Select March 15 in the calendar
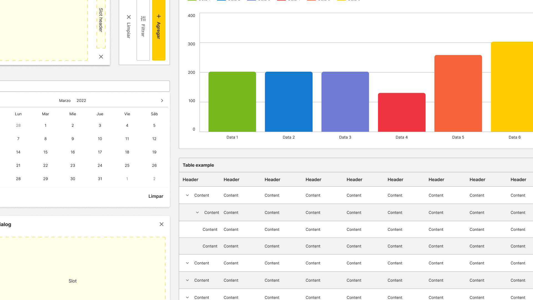This screenshot has width=533, height=300. tap(46, 152)
